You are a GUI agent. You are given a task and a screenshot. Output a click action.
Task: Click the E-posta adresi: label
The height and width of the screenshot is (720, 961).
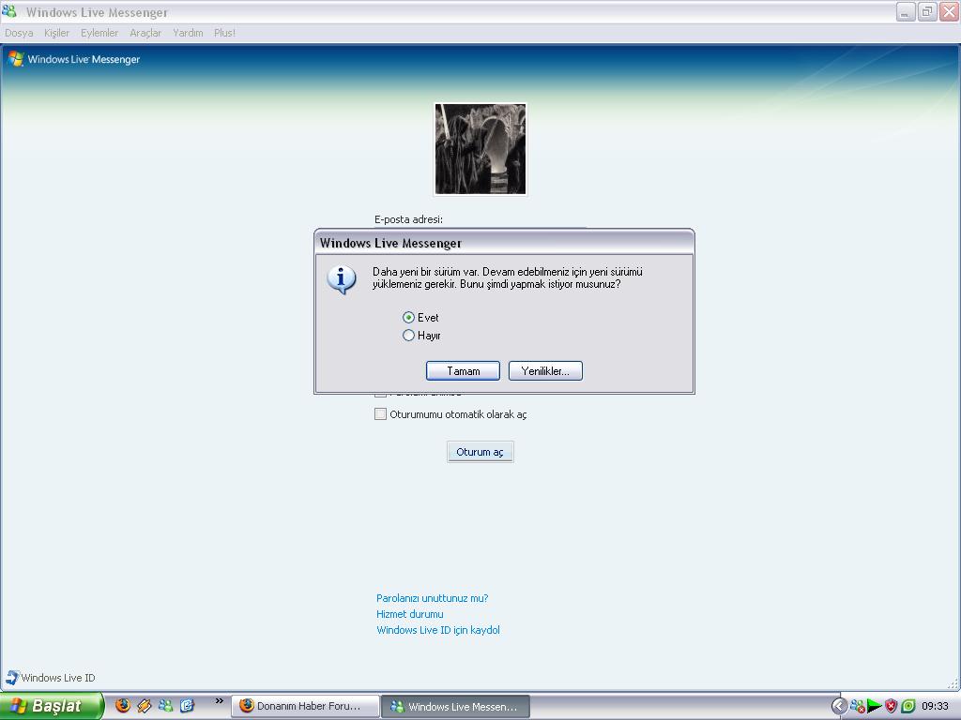pyautogui.click(x=408, y=219)
